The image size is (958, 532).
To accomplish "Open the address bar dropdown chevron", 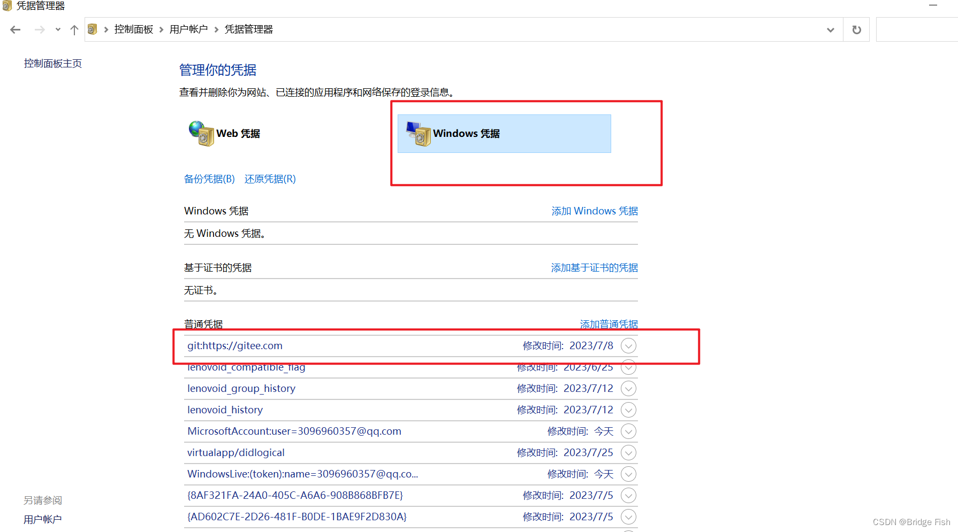I will [x=830, y=30].
